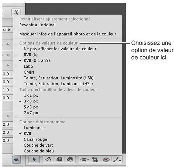Choose Revenir à l'original
The height and width of the screenshot is (167, 174).
[x=67, y=25]
